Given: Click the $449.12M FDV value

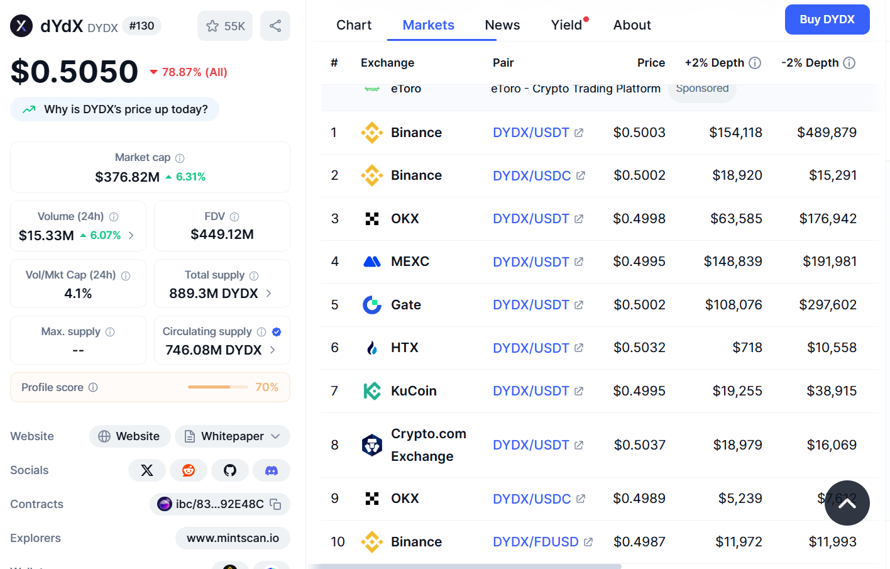Looking at the screenshot, I should click(222, 235).
